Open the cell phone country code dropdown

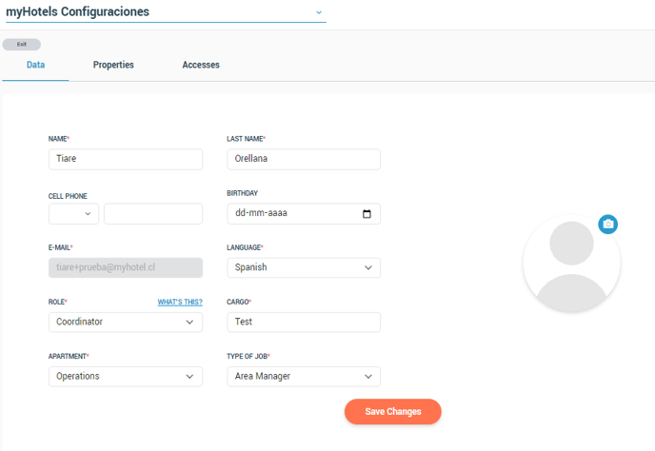(73, 214)
